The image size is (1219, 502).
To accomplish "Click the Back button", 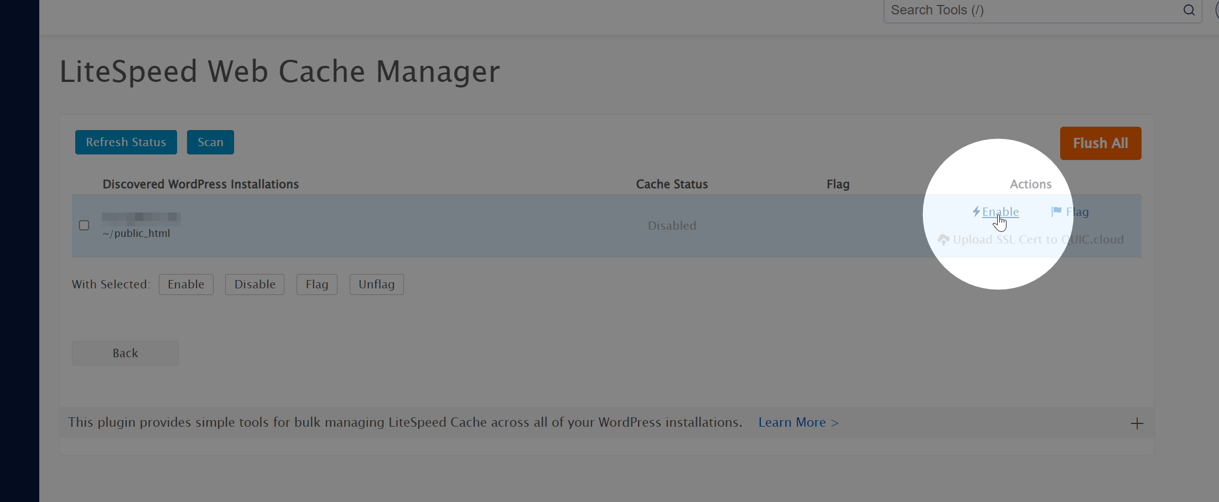I will click(125, 353).
